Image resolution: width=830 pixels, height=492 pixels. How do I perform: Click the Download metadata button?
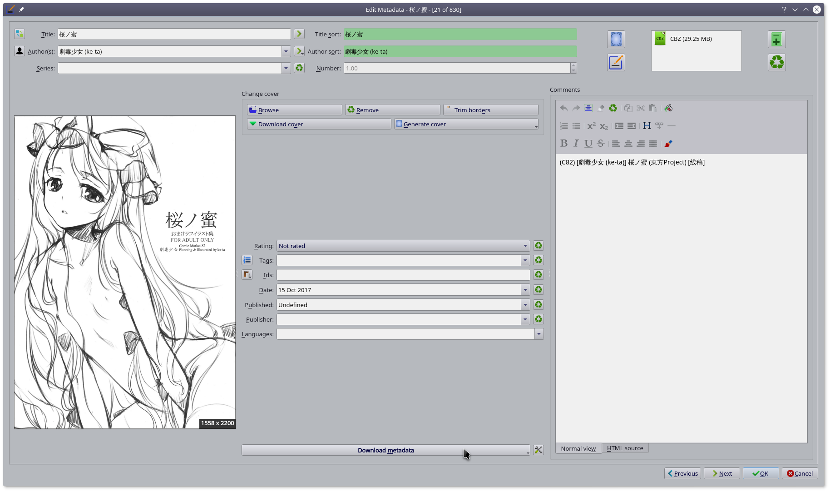385,450
